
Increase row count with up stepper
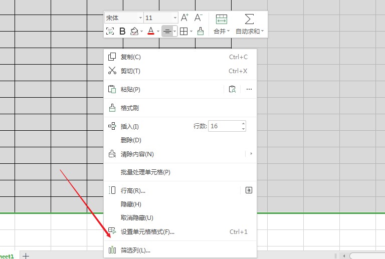pos(243,123)
